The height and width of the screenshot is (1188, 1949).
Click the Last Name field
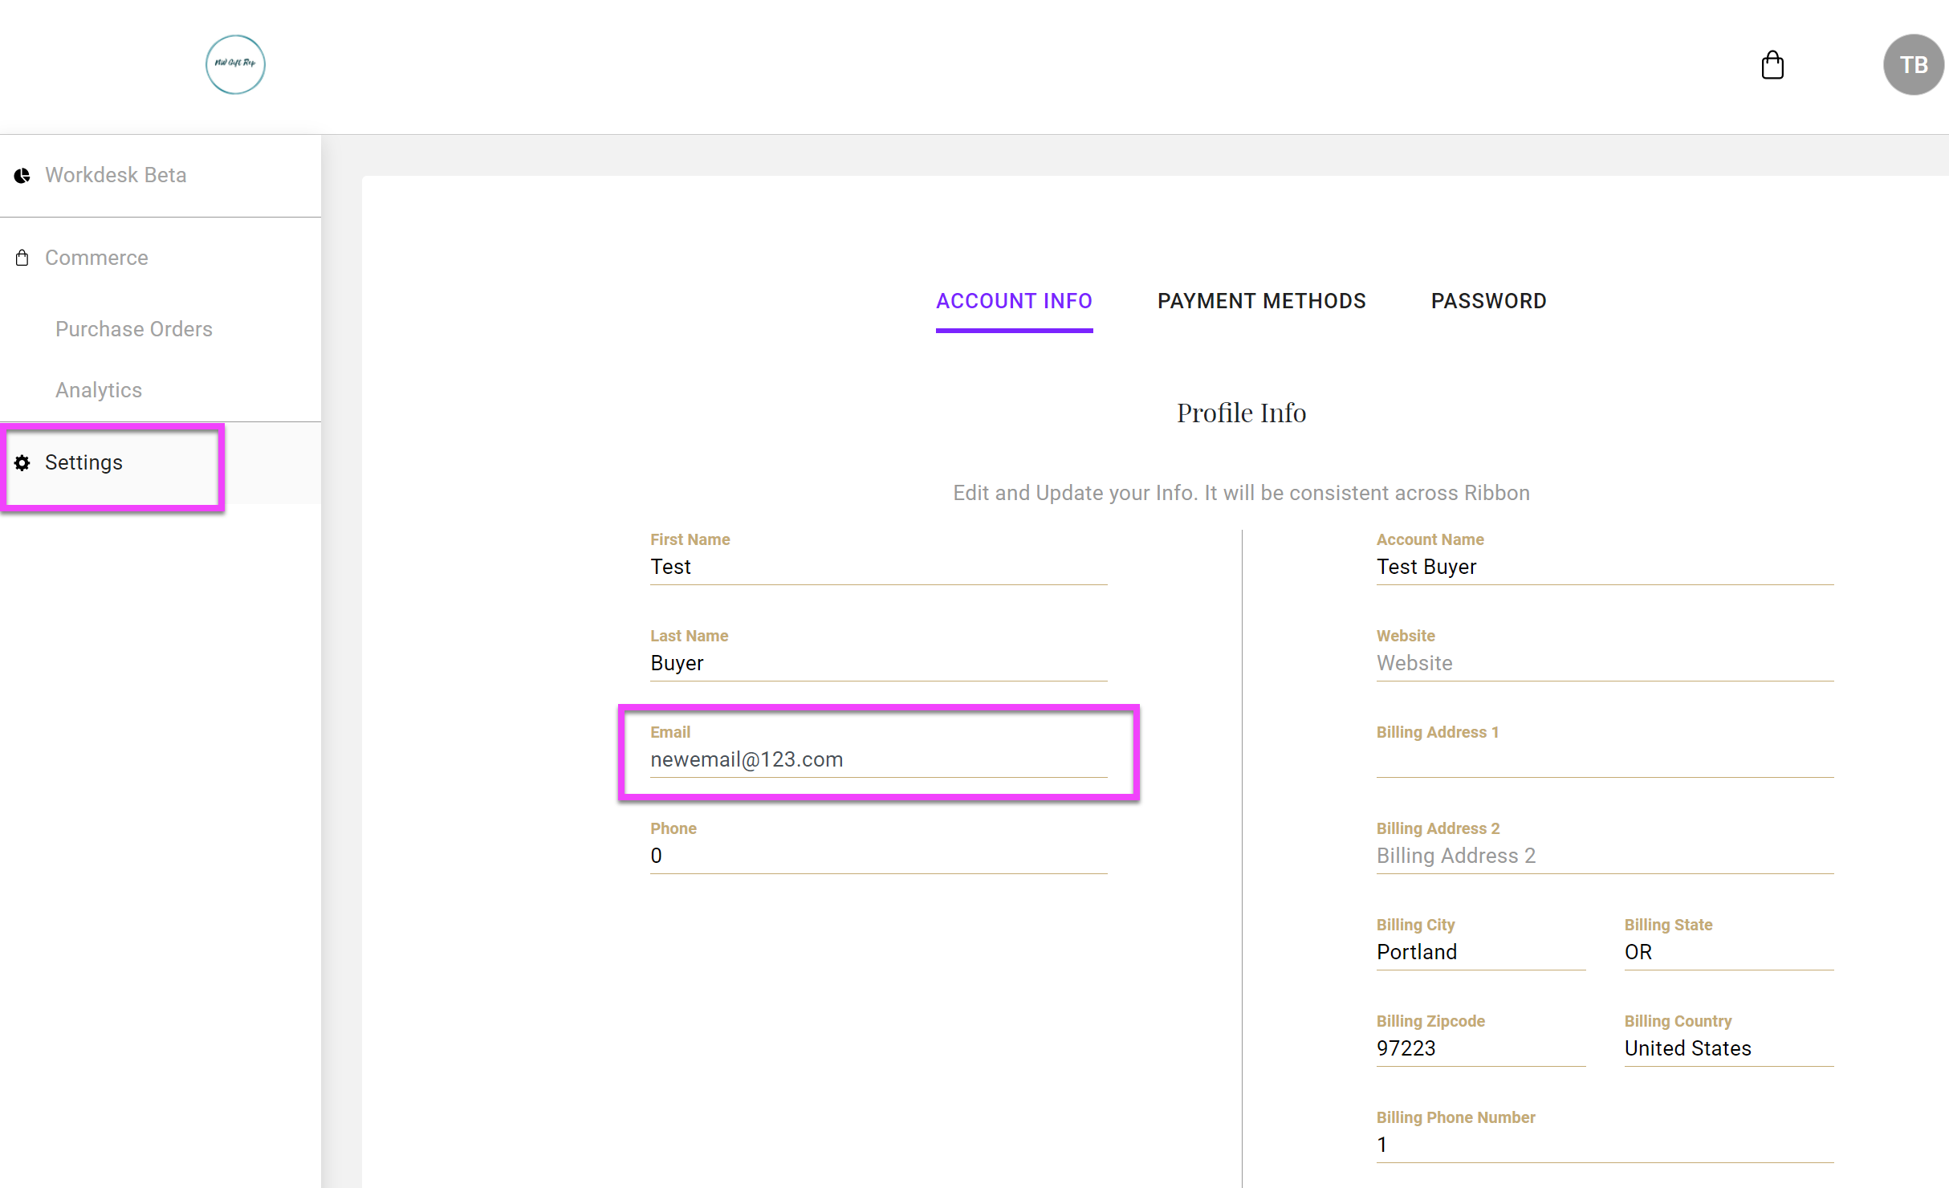878,663
